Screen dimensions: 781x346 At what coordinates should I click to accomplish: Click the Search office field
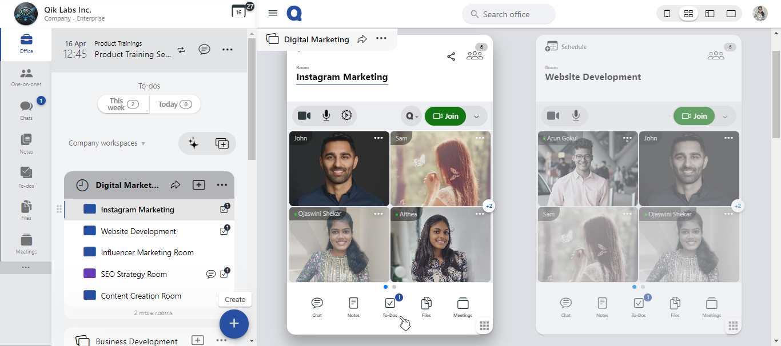[x=508, y=14]
